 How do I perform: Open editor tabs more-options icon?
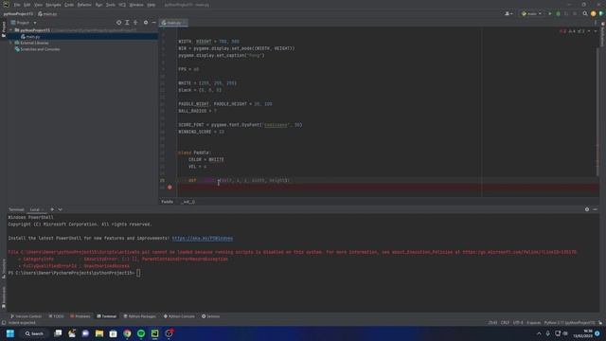(596, 23)
